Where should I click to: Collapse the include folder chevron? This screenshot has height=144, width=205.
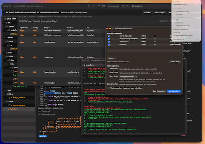[x=5, y=38]
